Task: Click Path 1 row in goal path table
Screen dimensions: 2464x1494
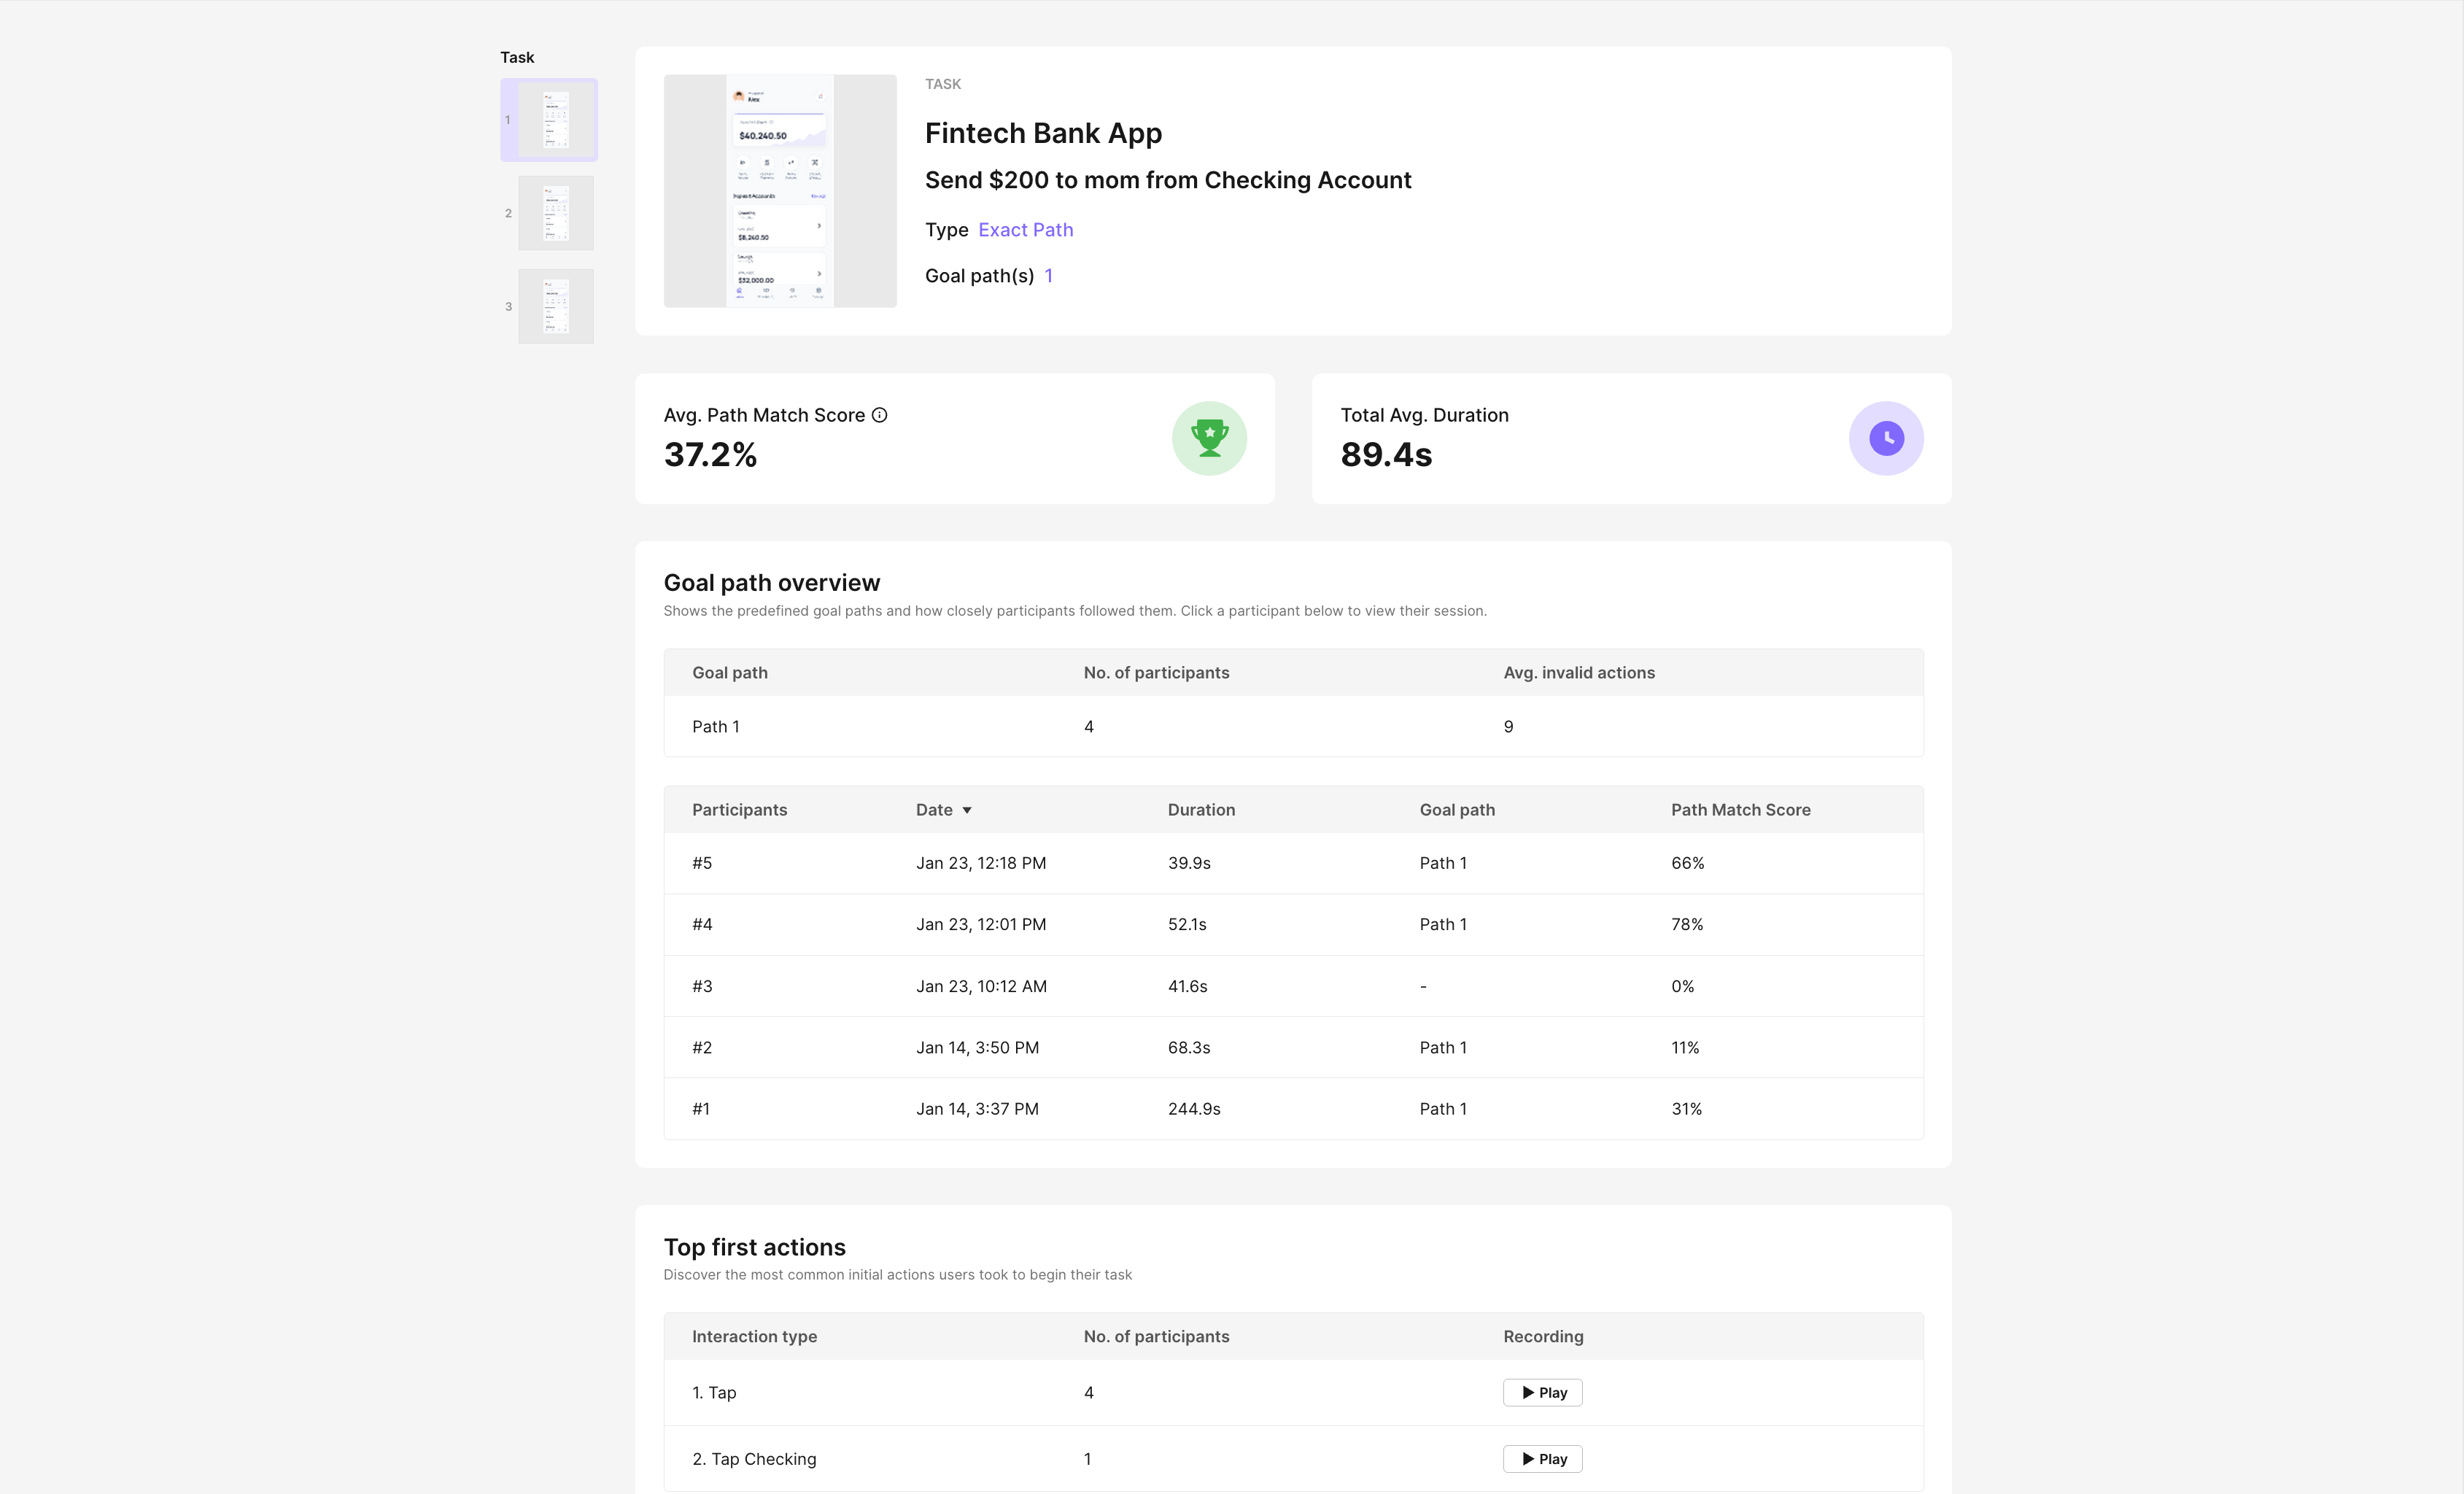Action: (1292, 726)
